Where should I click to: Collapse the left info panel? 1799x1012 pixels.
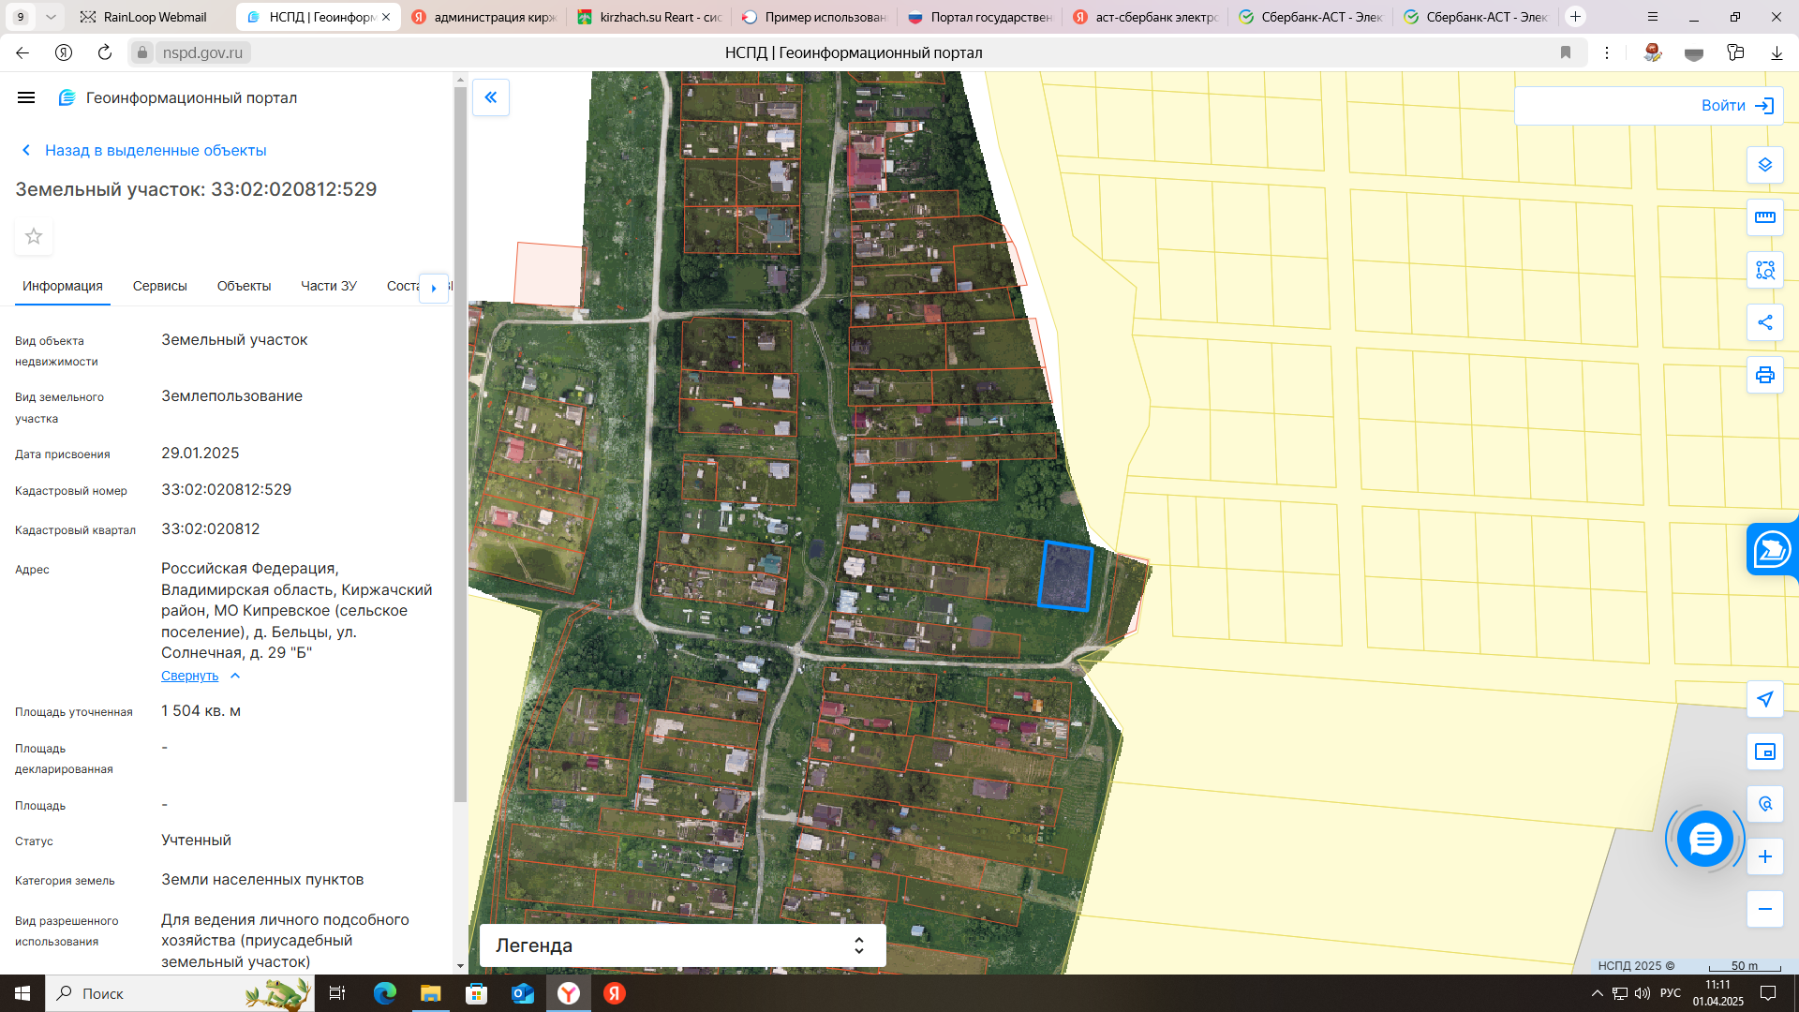pyautogui.click(x=490, y=97)
